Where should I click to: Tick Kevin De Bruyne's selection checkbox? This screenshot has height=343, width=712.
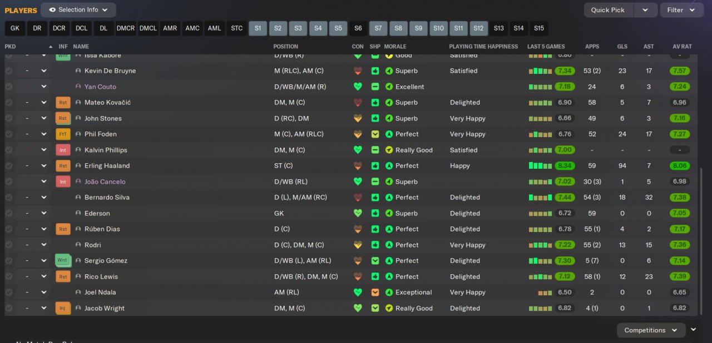9,71
